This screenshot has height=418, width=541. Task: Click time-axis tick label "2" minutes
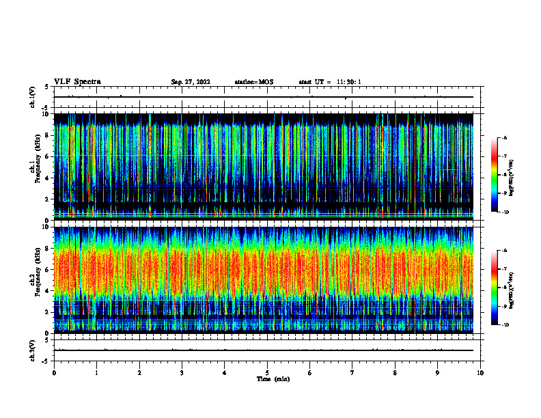[x=139, y=373]
